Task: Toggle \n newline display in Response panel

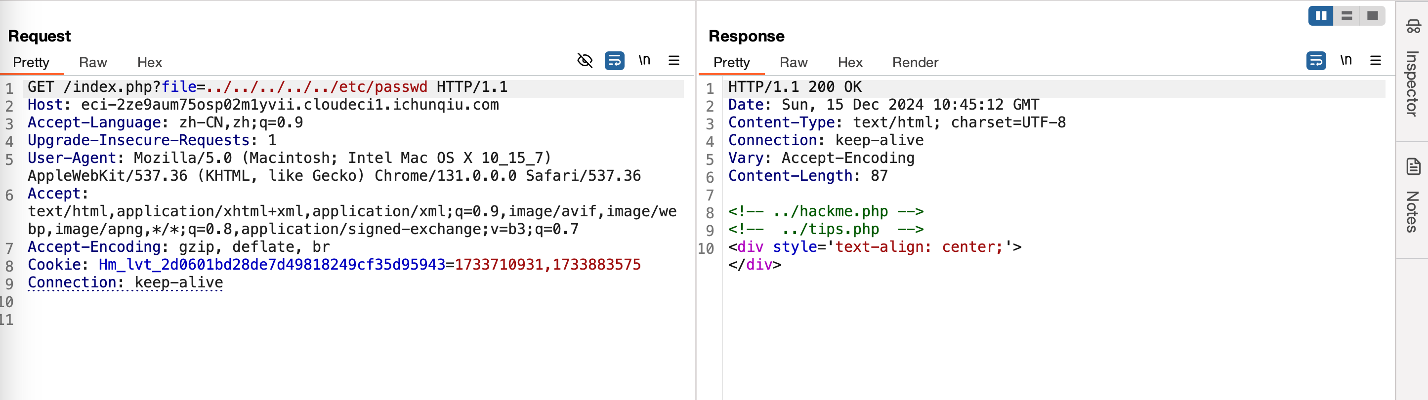Action: [1346, 60]
